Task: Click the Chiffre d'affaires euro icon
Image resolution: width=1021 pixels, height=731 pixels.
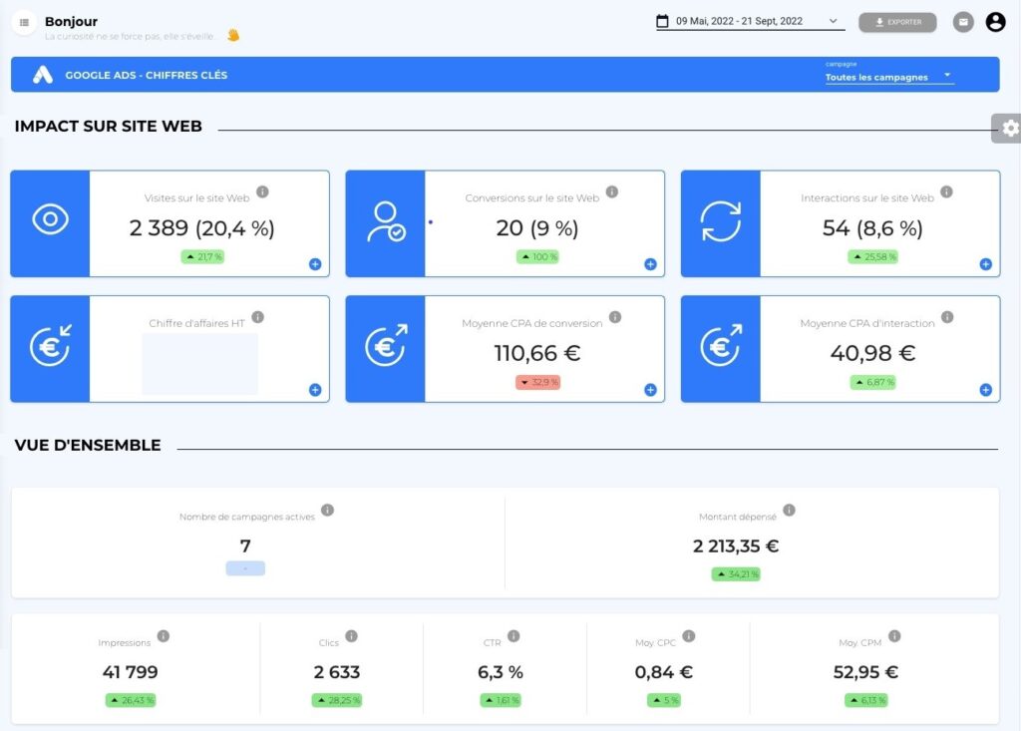Action: (50, 348)
